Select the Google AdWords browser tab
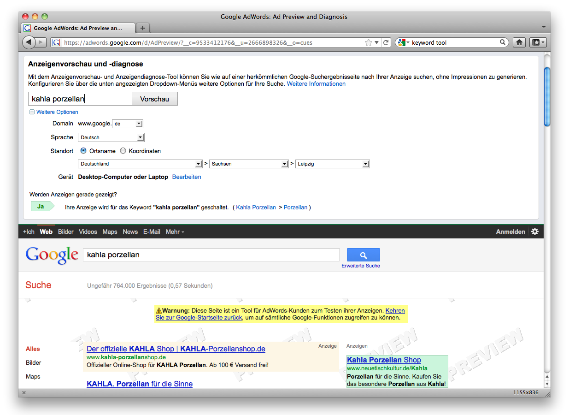 pos(78,28)
